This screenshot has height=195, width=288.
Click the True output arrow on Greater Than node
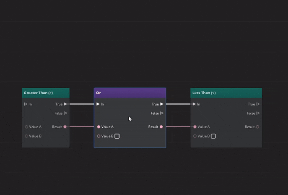tap(65, 104)
